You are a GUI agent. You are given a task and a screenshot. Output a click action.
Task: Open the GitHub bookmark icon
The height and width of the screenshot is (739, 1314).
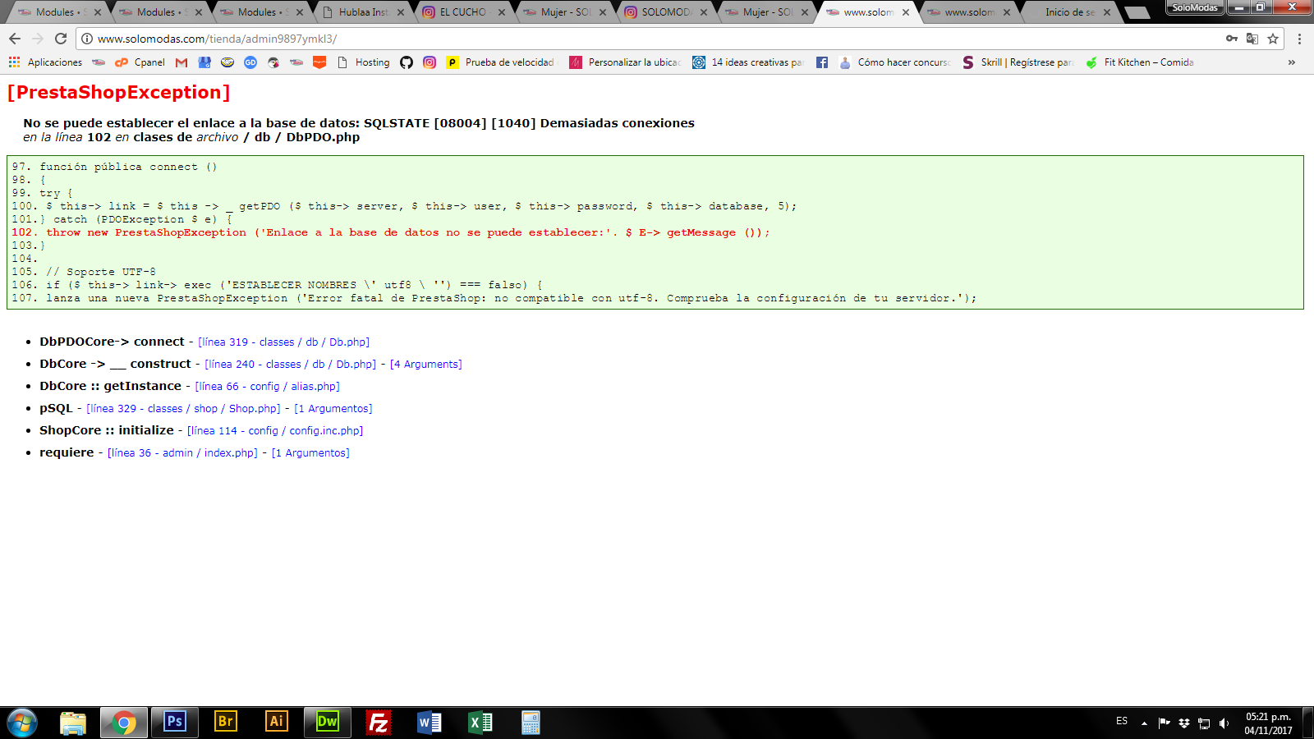tap(407, 62)
